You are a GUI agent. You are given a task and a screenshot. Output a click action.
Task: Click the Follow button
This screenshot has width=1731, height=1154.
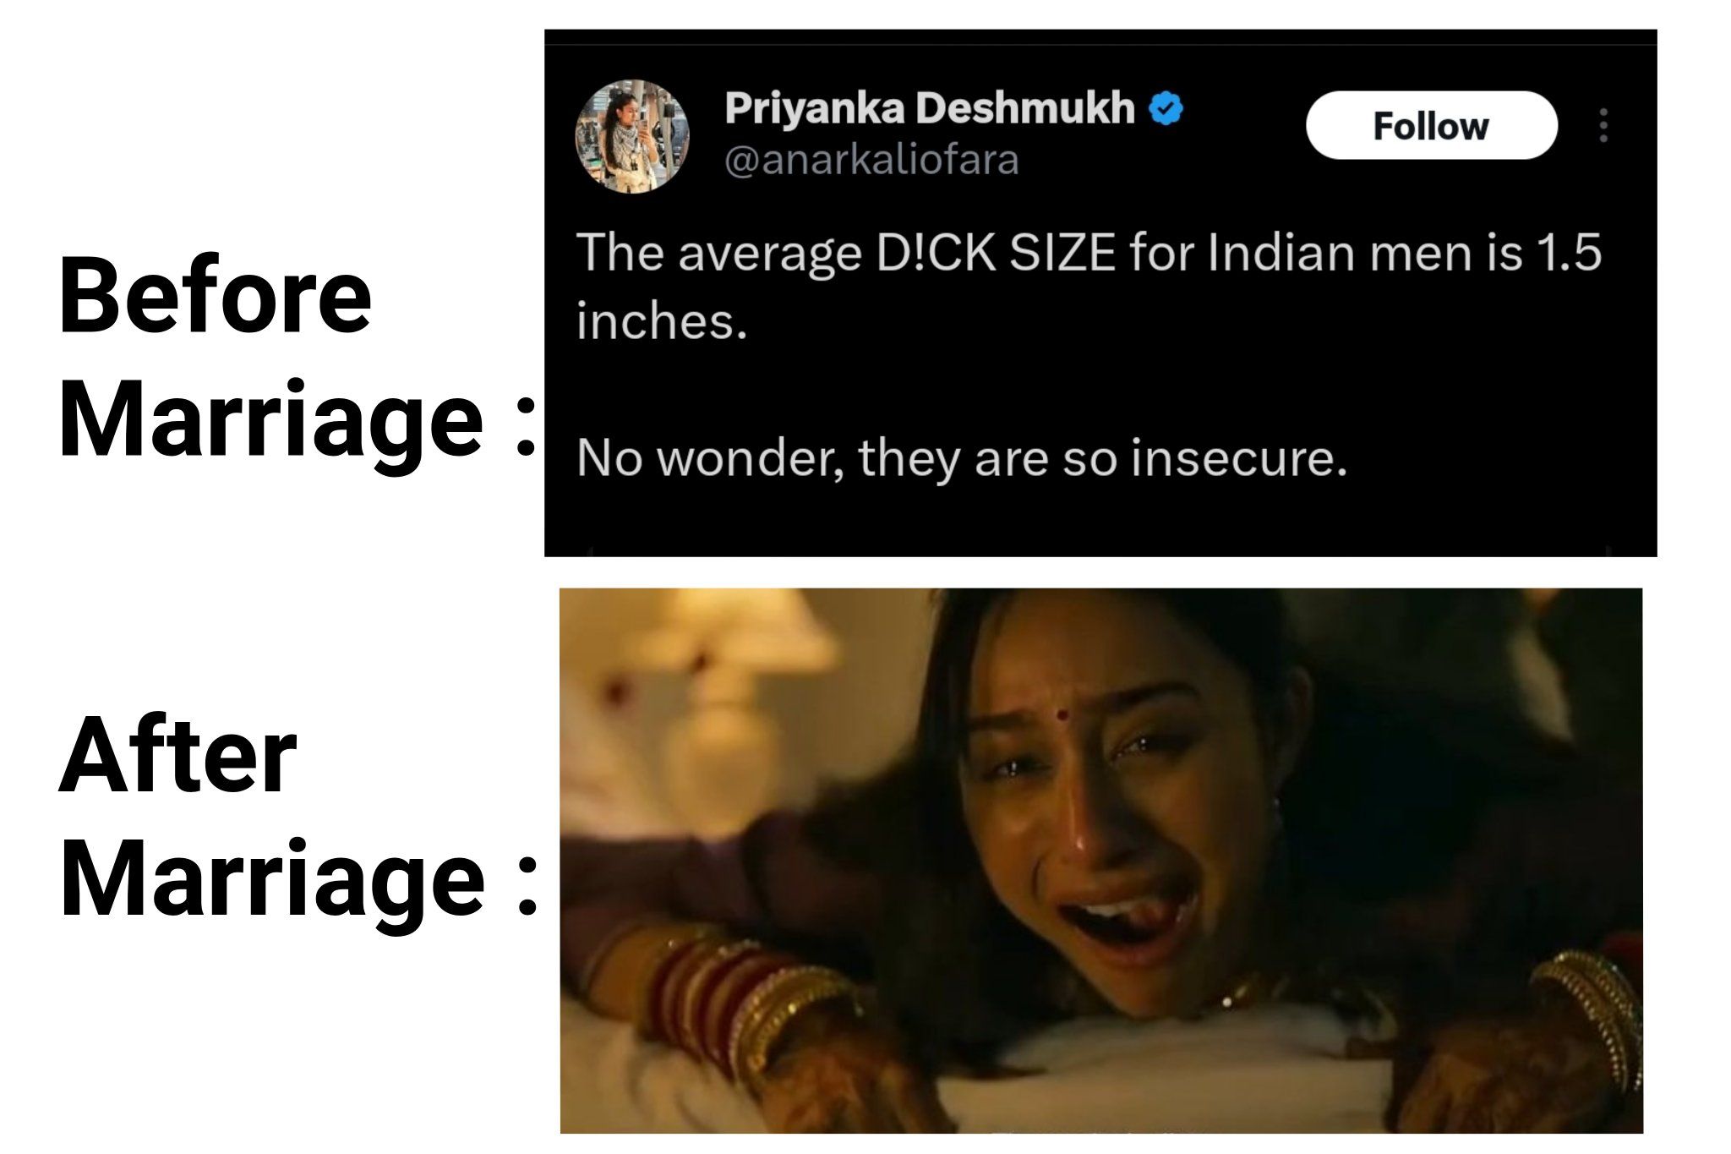(x=1431, y=125)
